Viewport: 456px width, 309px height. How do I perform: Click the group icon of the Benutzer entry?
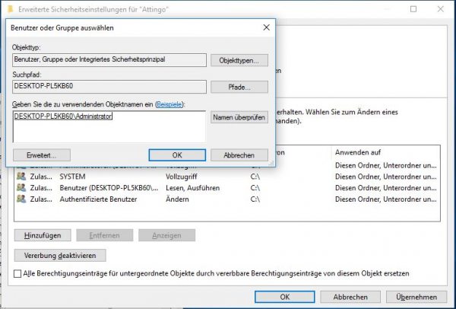[21, 186]
